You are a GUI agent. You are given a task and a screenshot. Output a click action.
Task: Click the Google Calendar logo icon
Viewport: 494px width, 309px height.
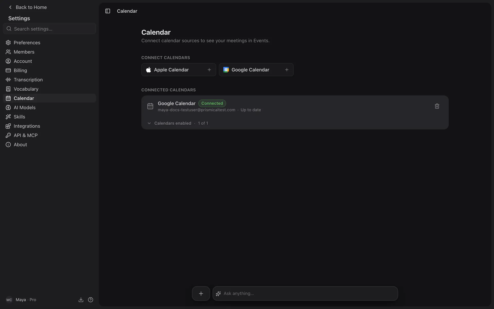point(226,70)
